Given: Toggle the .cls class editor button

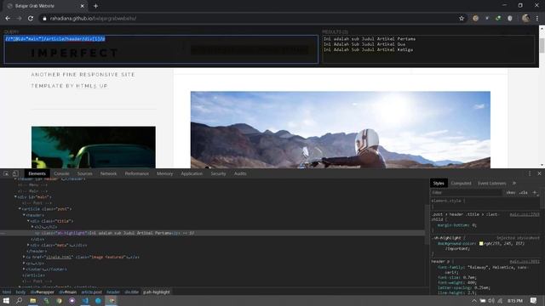Looking at the screenshot, I should coord(524,193).
